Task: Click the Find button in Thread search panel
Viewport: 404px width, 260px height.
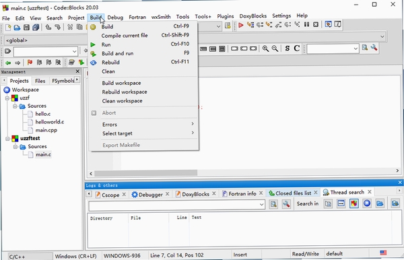Action: coord(273,204)
